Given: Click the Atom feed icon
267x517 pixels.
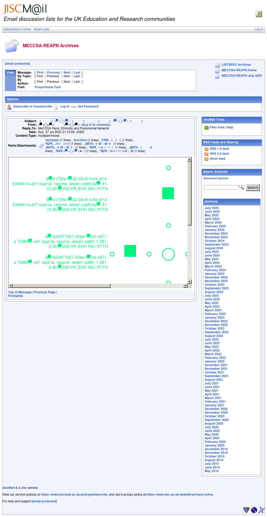Looking at the screenshot, I should click(x=206, y=159).
